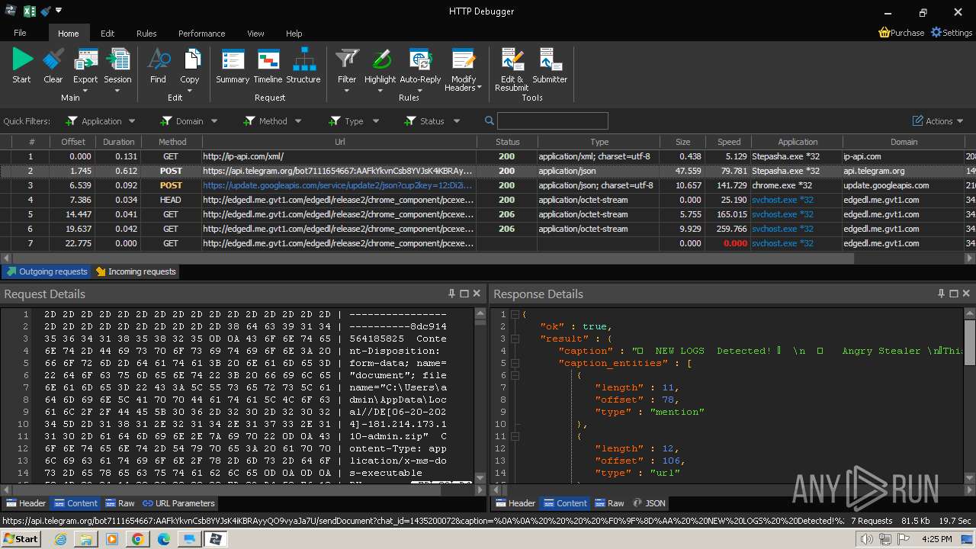Open Request Details Header tab
The height and width of the screenshot is (549, 976).
[26, 503]
